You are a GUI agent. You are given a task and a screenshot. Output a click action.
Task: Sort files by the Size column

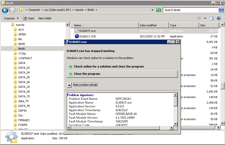point(209,25)
